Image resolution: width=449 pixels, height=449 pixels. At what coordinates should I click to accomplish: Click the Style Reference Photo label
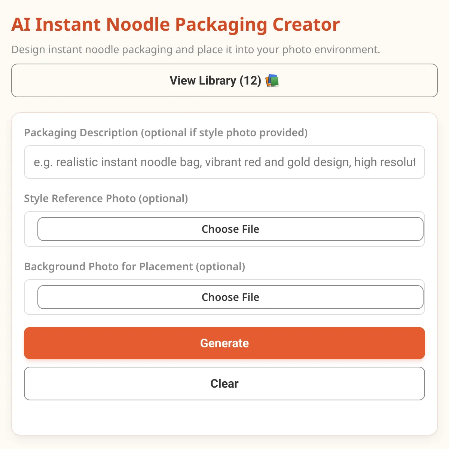pyautogui.click(x=106, y=198)
